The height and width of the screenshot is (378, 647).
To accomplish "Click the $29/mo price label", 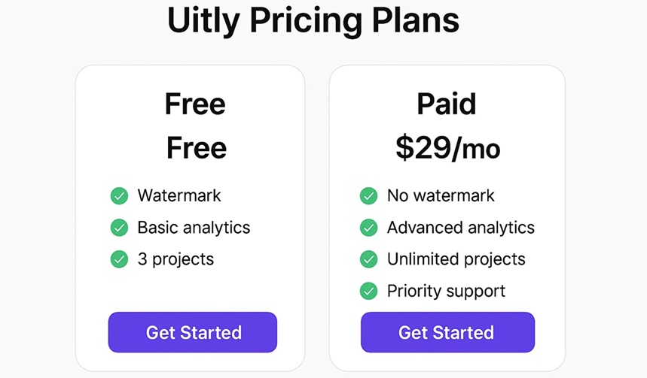I will coord(448,148).
